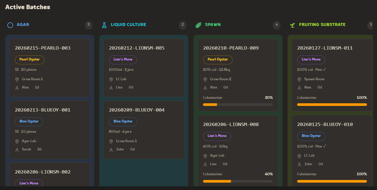Click the Liquid Culture flask icon

pyautogui.click(x=104, y=25)
